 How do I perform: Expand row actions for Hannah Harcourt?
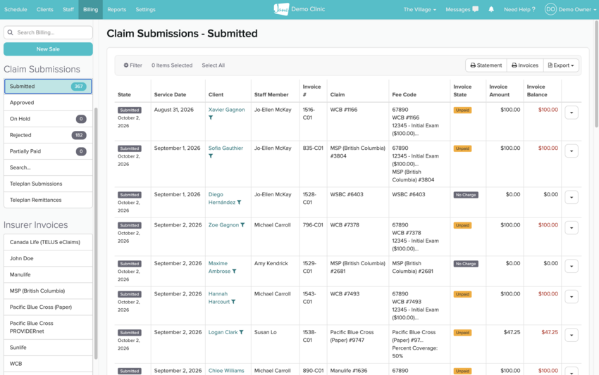click(572, 297)
